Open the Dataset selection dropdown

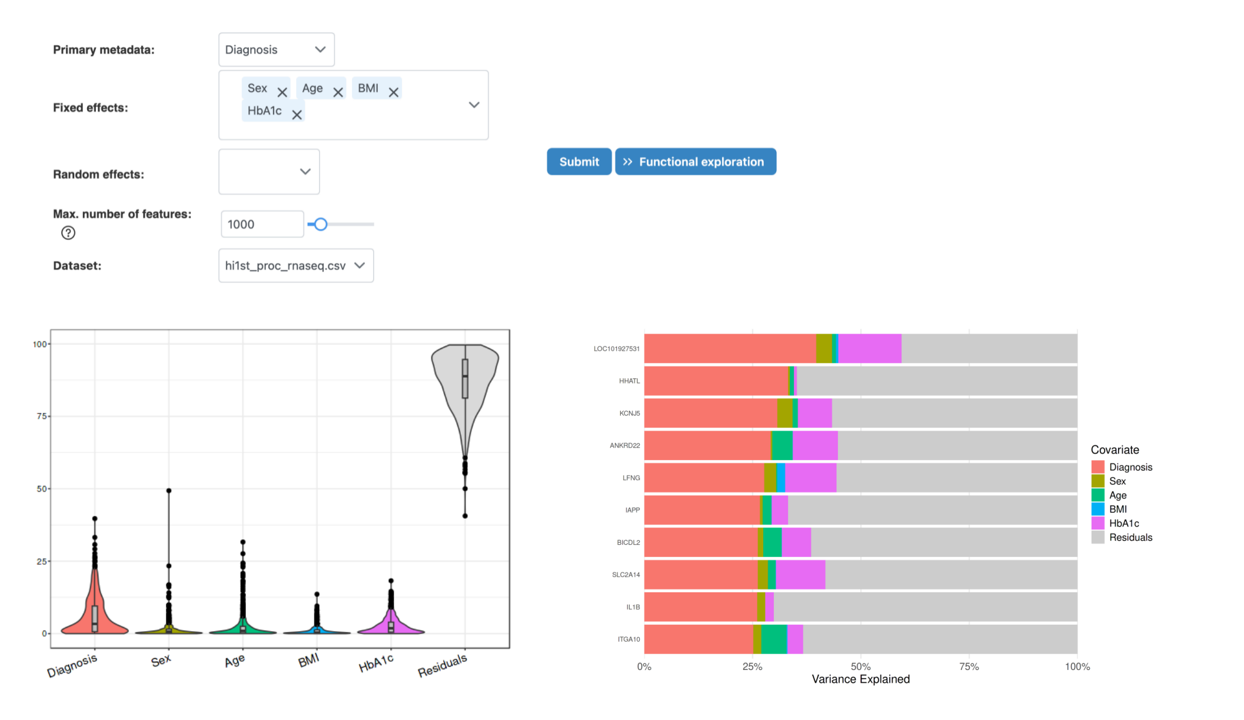coord(295,266)
